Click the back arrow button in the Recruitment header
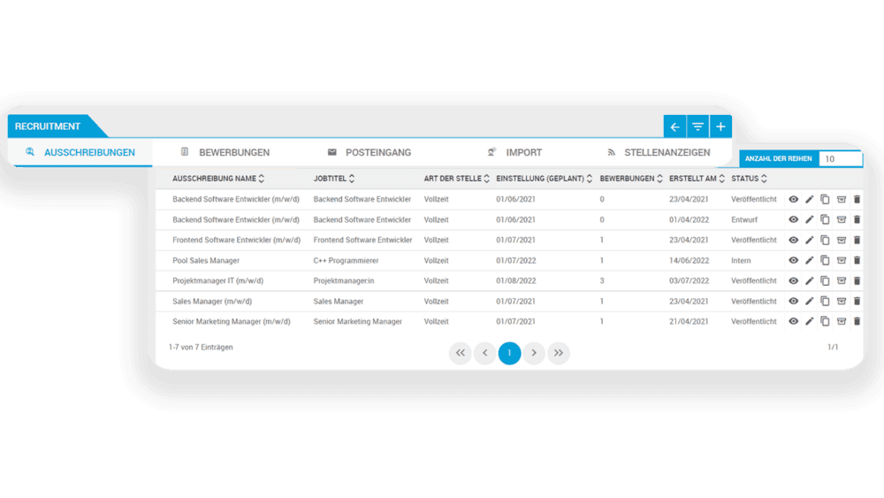The width and height of the screenshot is (884, 498). tap(674, 127)
